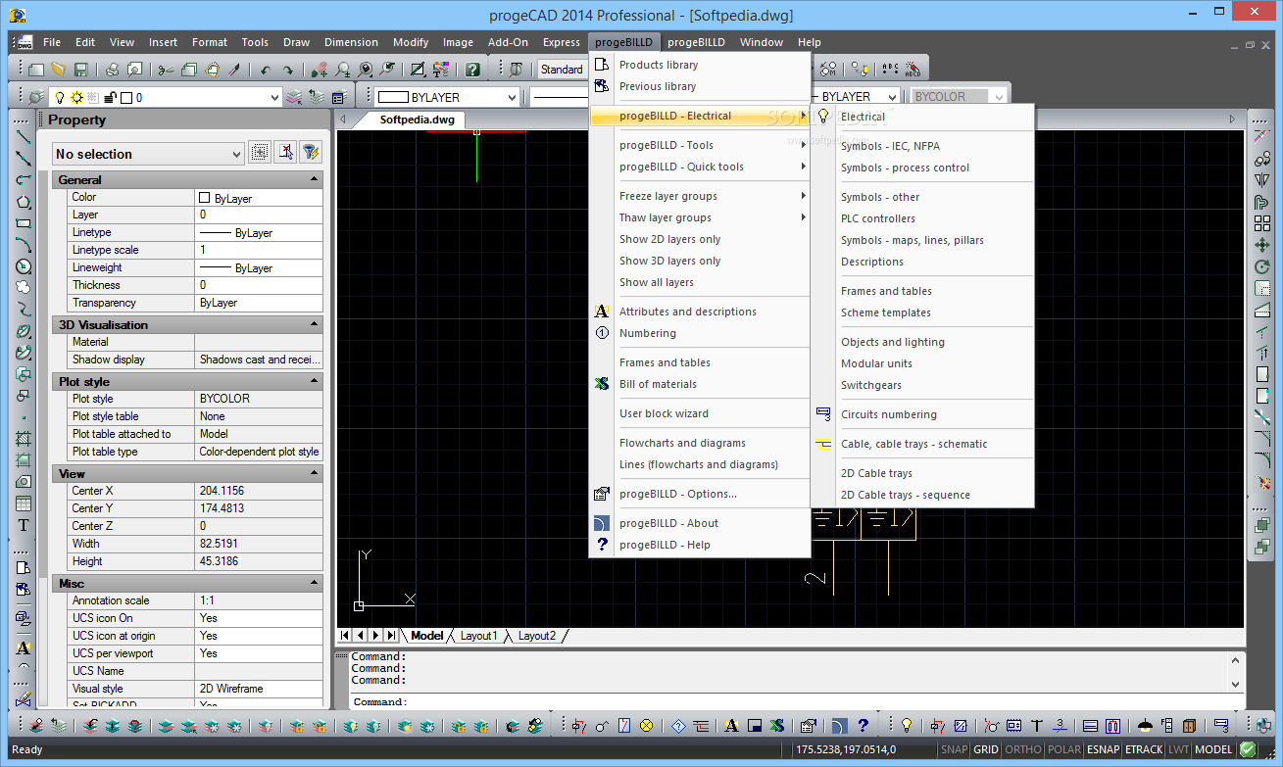Toggle GRID display in status bar
Viewport: 1283px width, 767px height.
coord(986,749)
